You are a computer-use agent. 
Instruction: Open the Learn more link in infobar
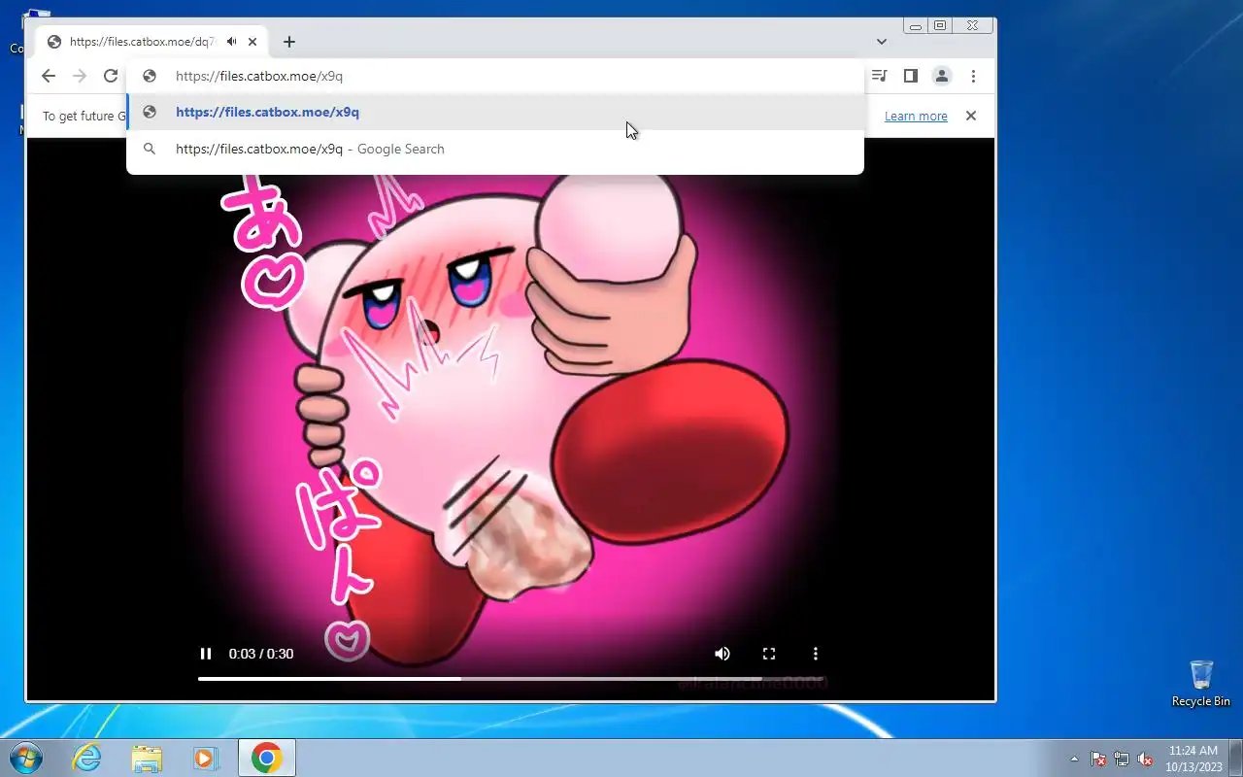click(x=916, y=116)
